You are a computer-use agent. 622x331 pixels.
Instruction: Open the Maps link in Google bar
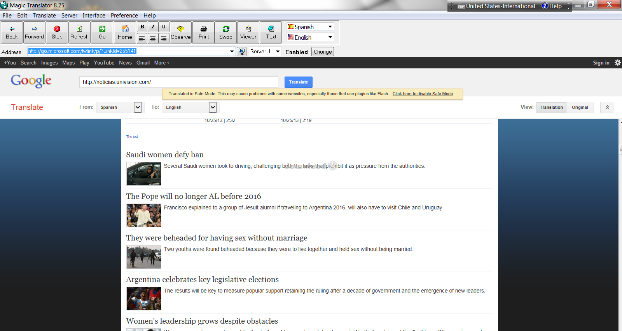click(x=68, y=63)
